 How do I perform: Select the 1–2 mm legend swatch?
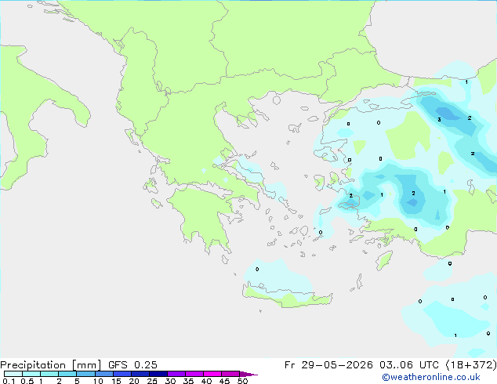point(49,374)
